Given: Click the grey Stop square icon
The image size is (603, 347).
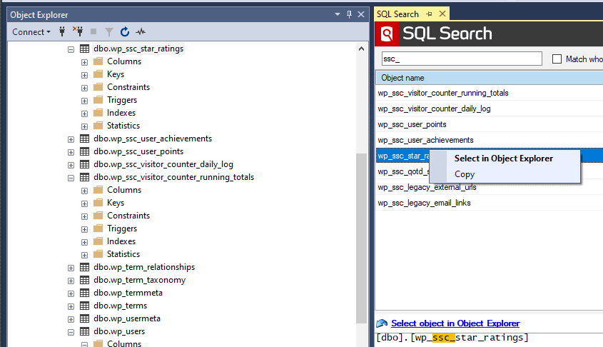Looking at the screenshot, I should pyautogui.click(x=93, y=31).
